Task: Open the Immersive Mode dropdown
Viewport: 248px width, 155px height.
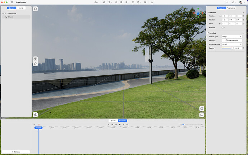Action: [x=232, y=44]
